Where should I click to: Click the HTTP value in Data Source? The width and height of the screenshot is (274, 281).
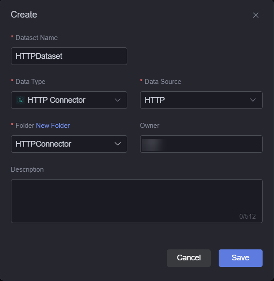(155, 100)
